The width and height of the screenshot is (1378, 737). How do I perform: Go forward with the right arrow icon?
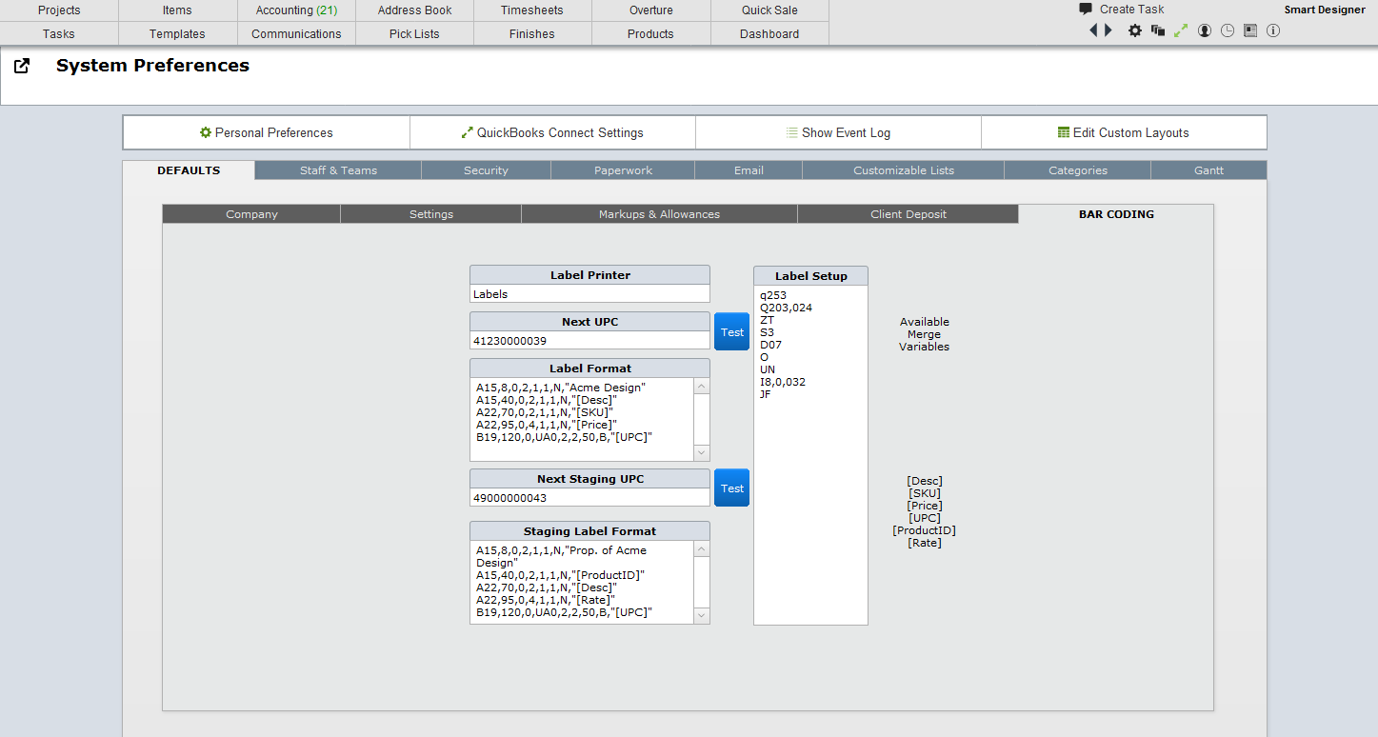coord(1108,30)
